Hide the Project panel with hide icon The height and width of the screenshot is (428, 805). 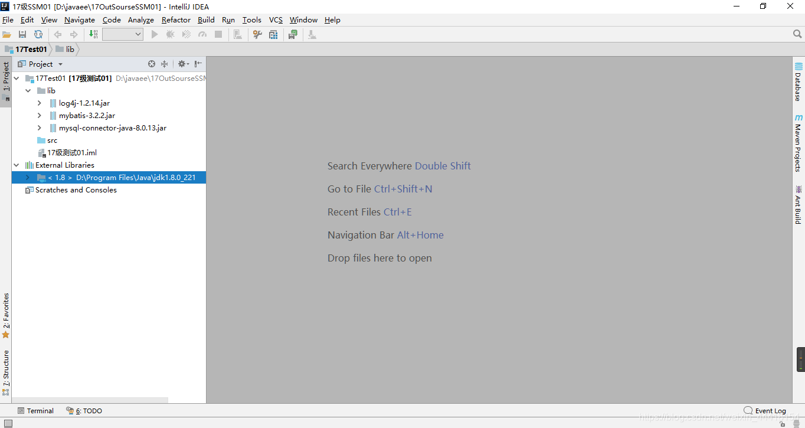[198, 64]
